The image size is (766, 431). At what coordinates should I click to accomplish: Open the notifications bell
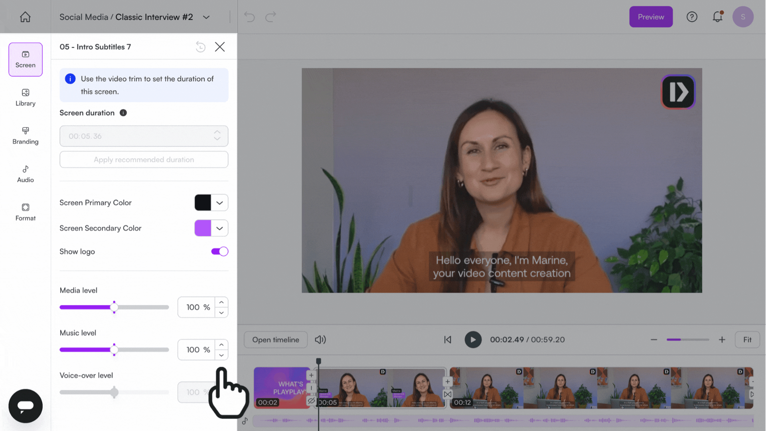point(717,17)
